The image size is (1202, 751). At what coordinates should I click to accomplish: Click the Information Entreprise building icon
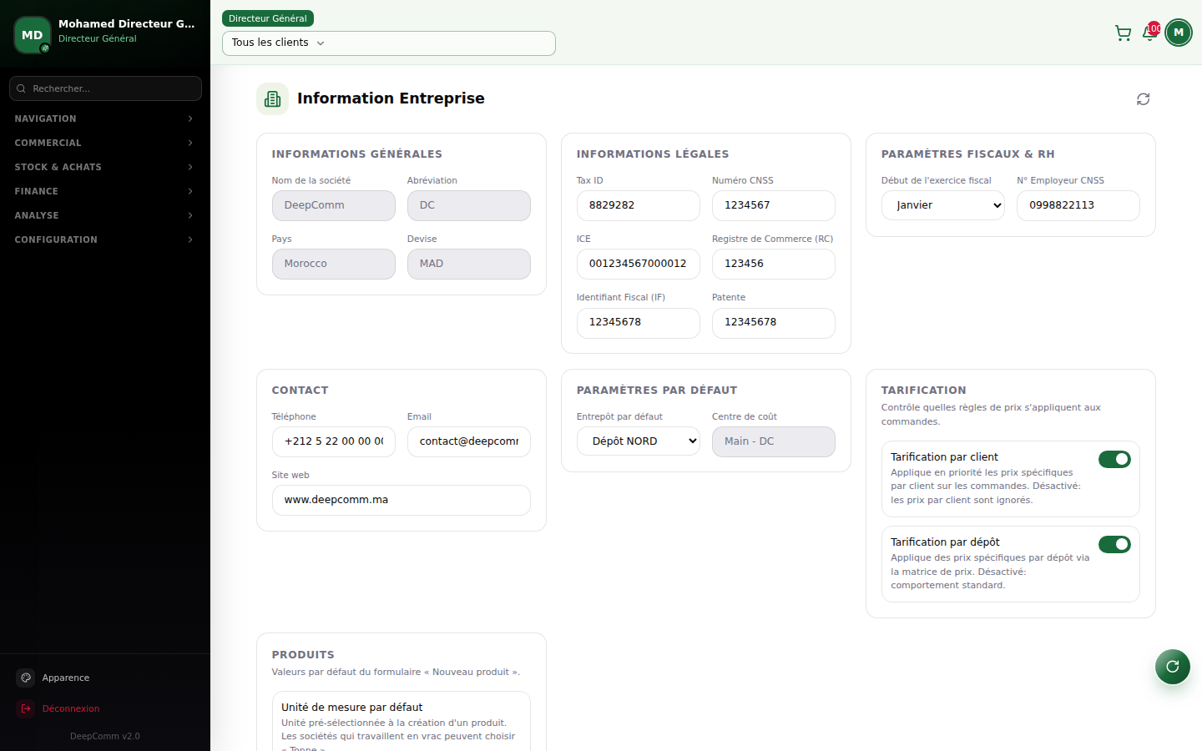(x=272, y=99)
